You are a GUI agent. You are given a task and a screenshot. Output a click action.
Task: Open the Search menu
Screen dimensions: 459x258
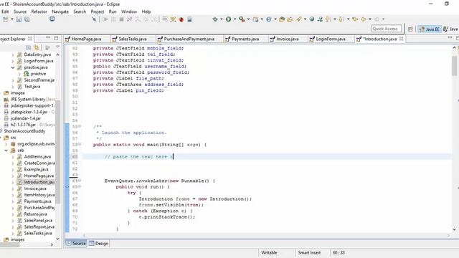click(x=80, y=11)
